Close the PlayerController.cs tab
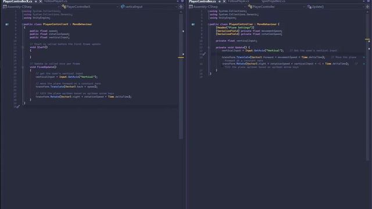Screen dimensions: 372x209 (224, 1)
